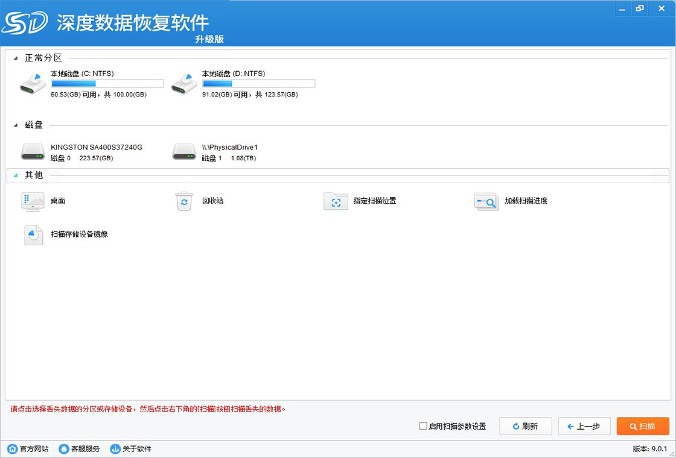Click the 官方网站 home icon

[x=13, y=449]
